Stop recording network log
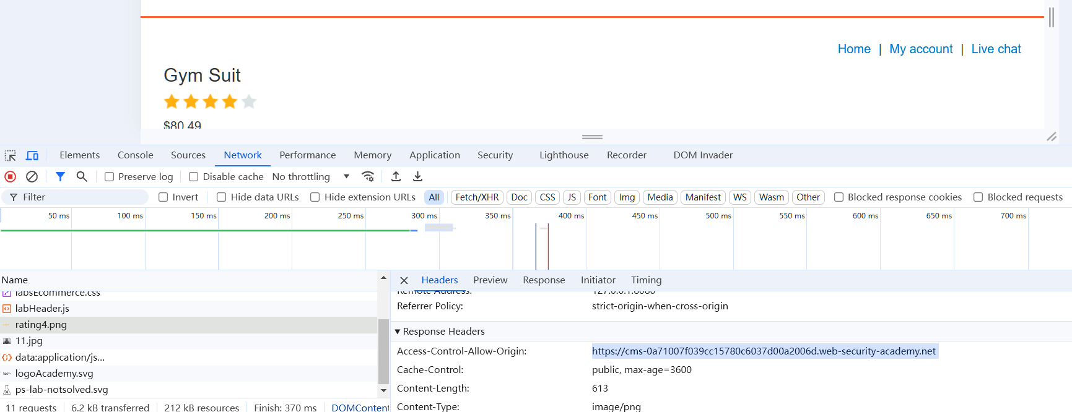1072x412 pixels. [x=11, y=177]
